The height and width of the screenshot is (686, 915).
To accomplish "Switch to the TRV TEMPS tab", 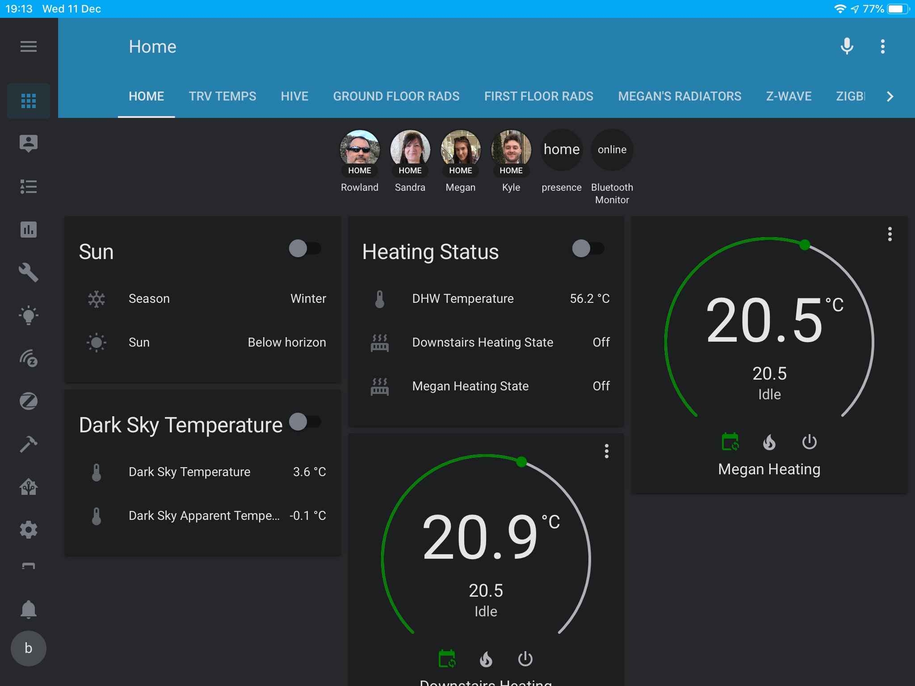I will click(222, 96).
